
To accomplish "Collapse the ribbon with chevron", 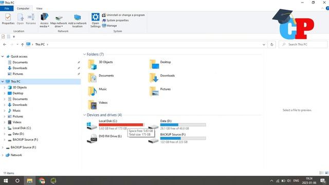I will click(x=322, y=8).
